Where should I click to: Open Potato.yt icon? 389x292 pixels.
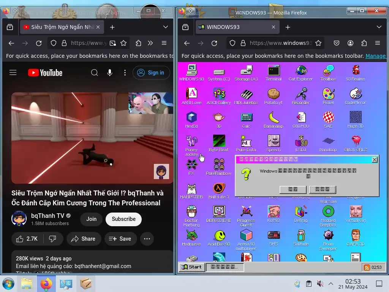pos(274,96)
